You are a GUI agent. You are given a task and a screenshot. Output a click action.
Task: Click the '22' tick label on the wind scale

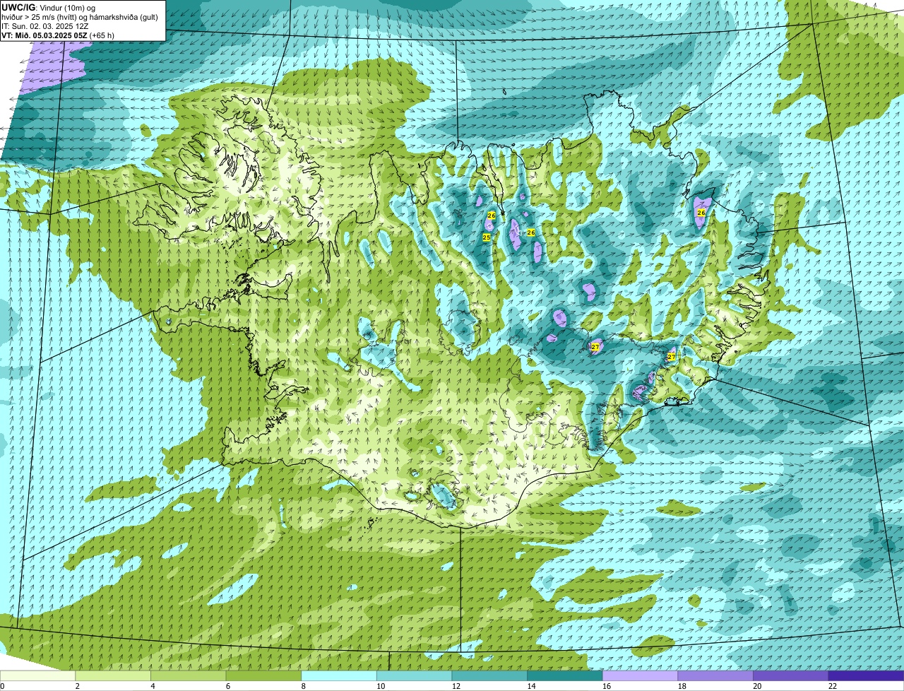(833, 686)
